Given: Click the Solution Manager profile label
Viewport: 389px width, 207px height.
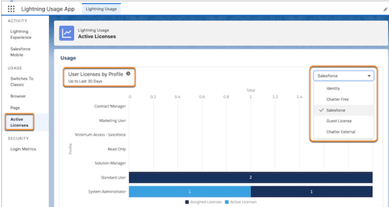Looking at the screenshot, I should coord(110,163).
